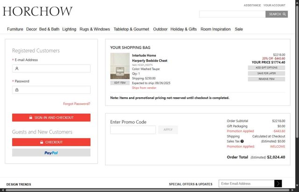This screenshot has width=299, height=192.
Task: Open the Tabletop & Gourmet menu
Action: (x=131, y=29)
